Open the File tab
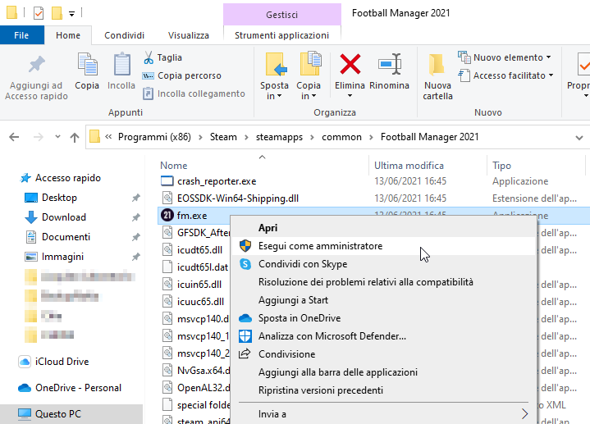The width and height of the screenshot is (590, 424). click(21, 35)
